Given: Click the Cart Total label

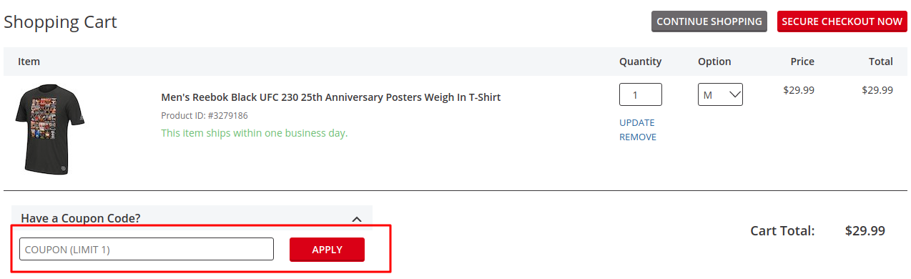Looking at the screenshot, I should [782, 231].
